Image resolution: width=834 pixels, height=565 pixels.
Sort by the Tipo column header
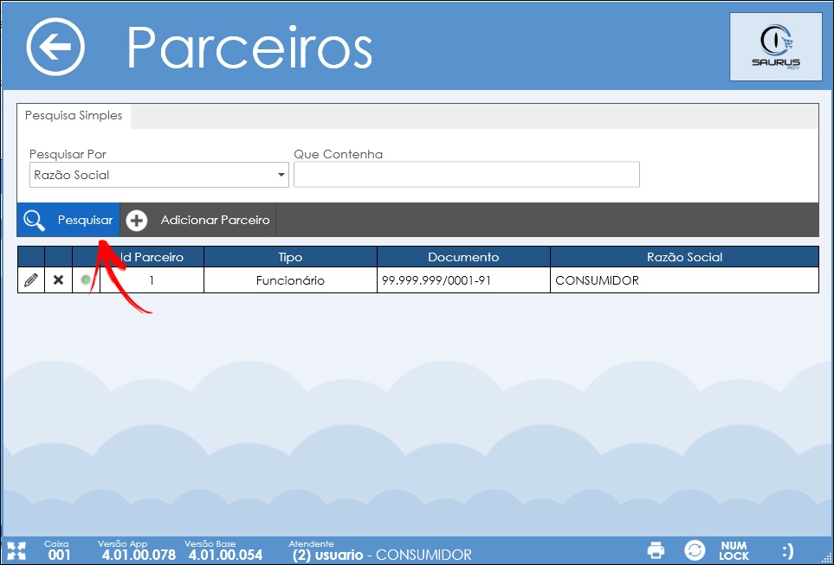click(x=290, y=257)
